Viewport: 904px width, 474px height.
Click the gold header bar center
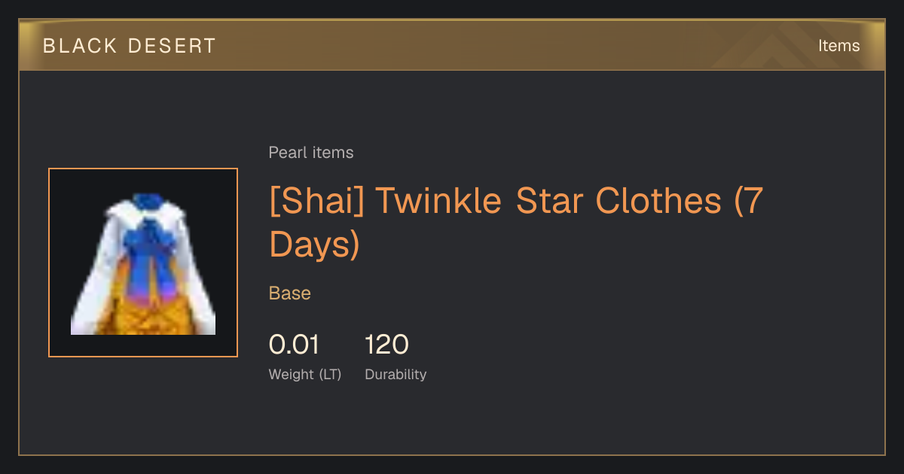point(452,45)
